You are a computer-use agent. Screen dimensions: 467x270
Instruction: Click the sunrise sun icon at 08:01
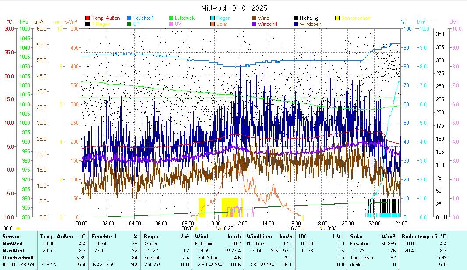[18, 228]
